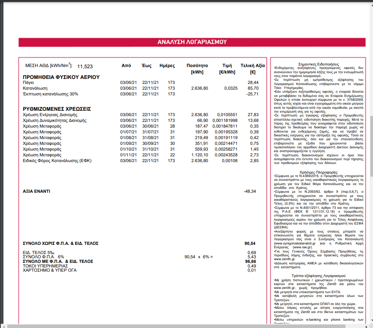Image resolution: width=373 pixels, height=328 pixels.
Task: Select the ΕΙΔ. ΤΕΛΟΣ 5‰ label
Action: coord(39,253)
